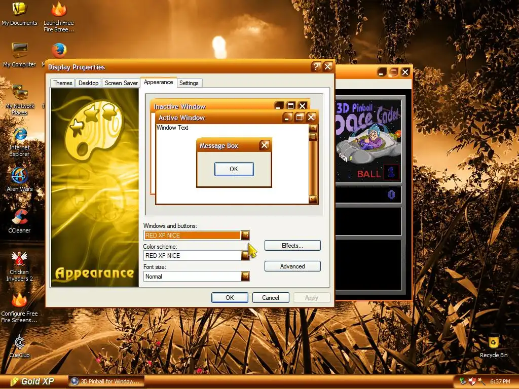The image size is (519, 389).
Task: Launch Internet Explorer from desktop
Action: click(x=20, y=142)
